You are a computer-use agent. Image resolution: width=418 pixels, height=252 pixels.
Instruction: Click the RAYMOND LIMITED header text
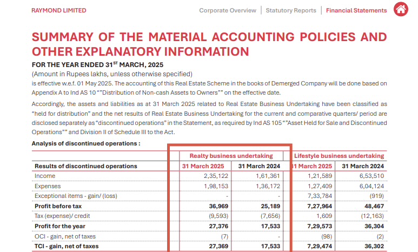58,10
